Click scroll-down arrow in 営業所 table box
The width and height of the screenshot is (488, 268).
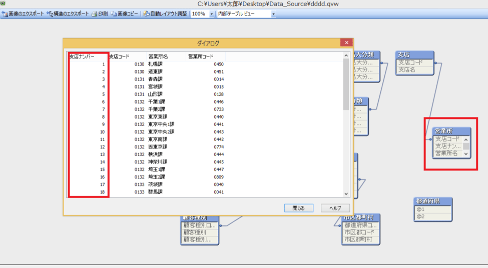466,153
